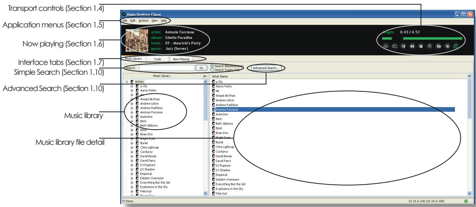Open the File menu
476x207 pixels.
point(125,21)
